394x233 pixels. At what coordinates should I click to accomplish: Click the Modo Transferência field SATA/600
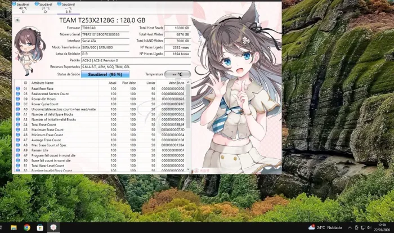(105, 47)
